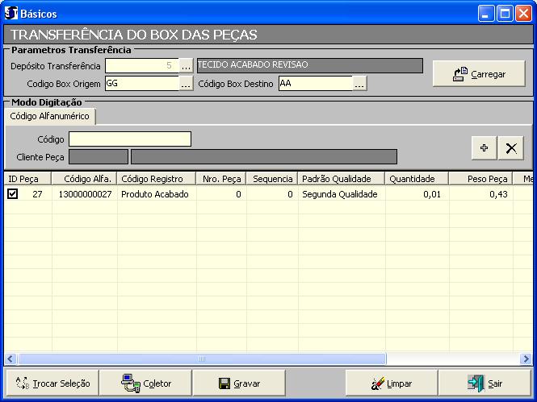Click the plus icon to add a piece

pyautogui.click(x=484, y=147)
